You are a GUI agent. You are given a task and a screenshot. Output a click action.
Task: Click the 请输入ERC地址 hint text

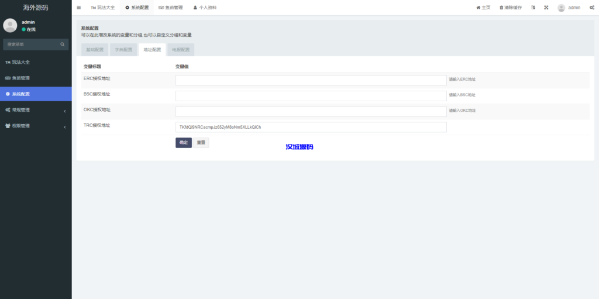(462, 80)
